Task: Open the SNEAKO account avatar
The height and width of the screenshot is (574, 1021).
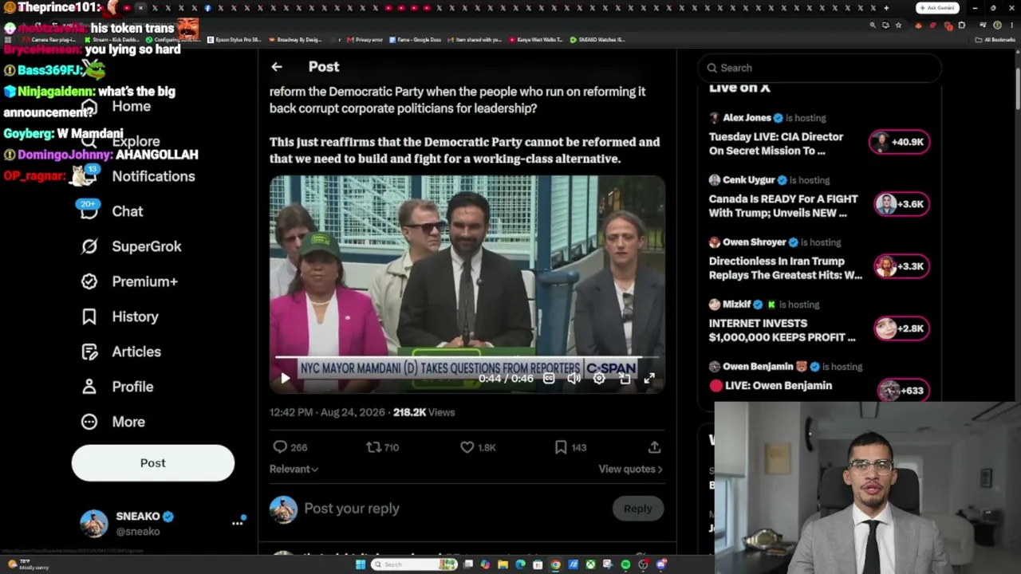Action: [93, 523]
